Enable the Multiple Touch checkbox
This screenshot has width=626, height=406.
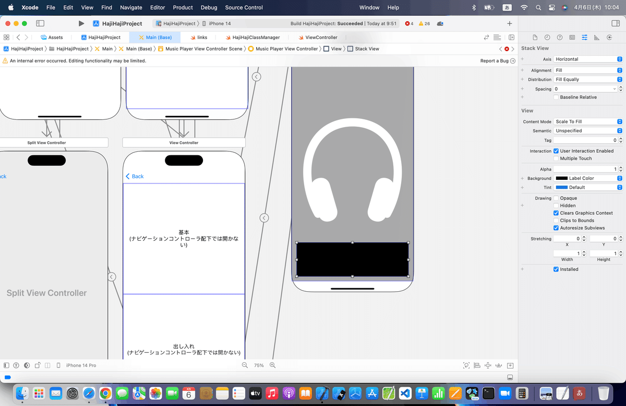click(x=556, y=158)
